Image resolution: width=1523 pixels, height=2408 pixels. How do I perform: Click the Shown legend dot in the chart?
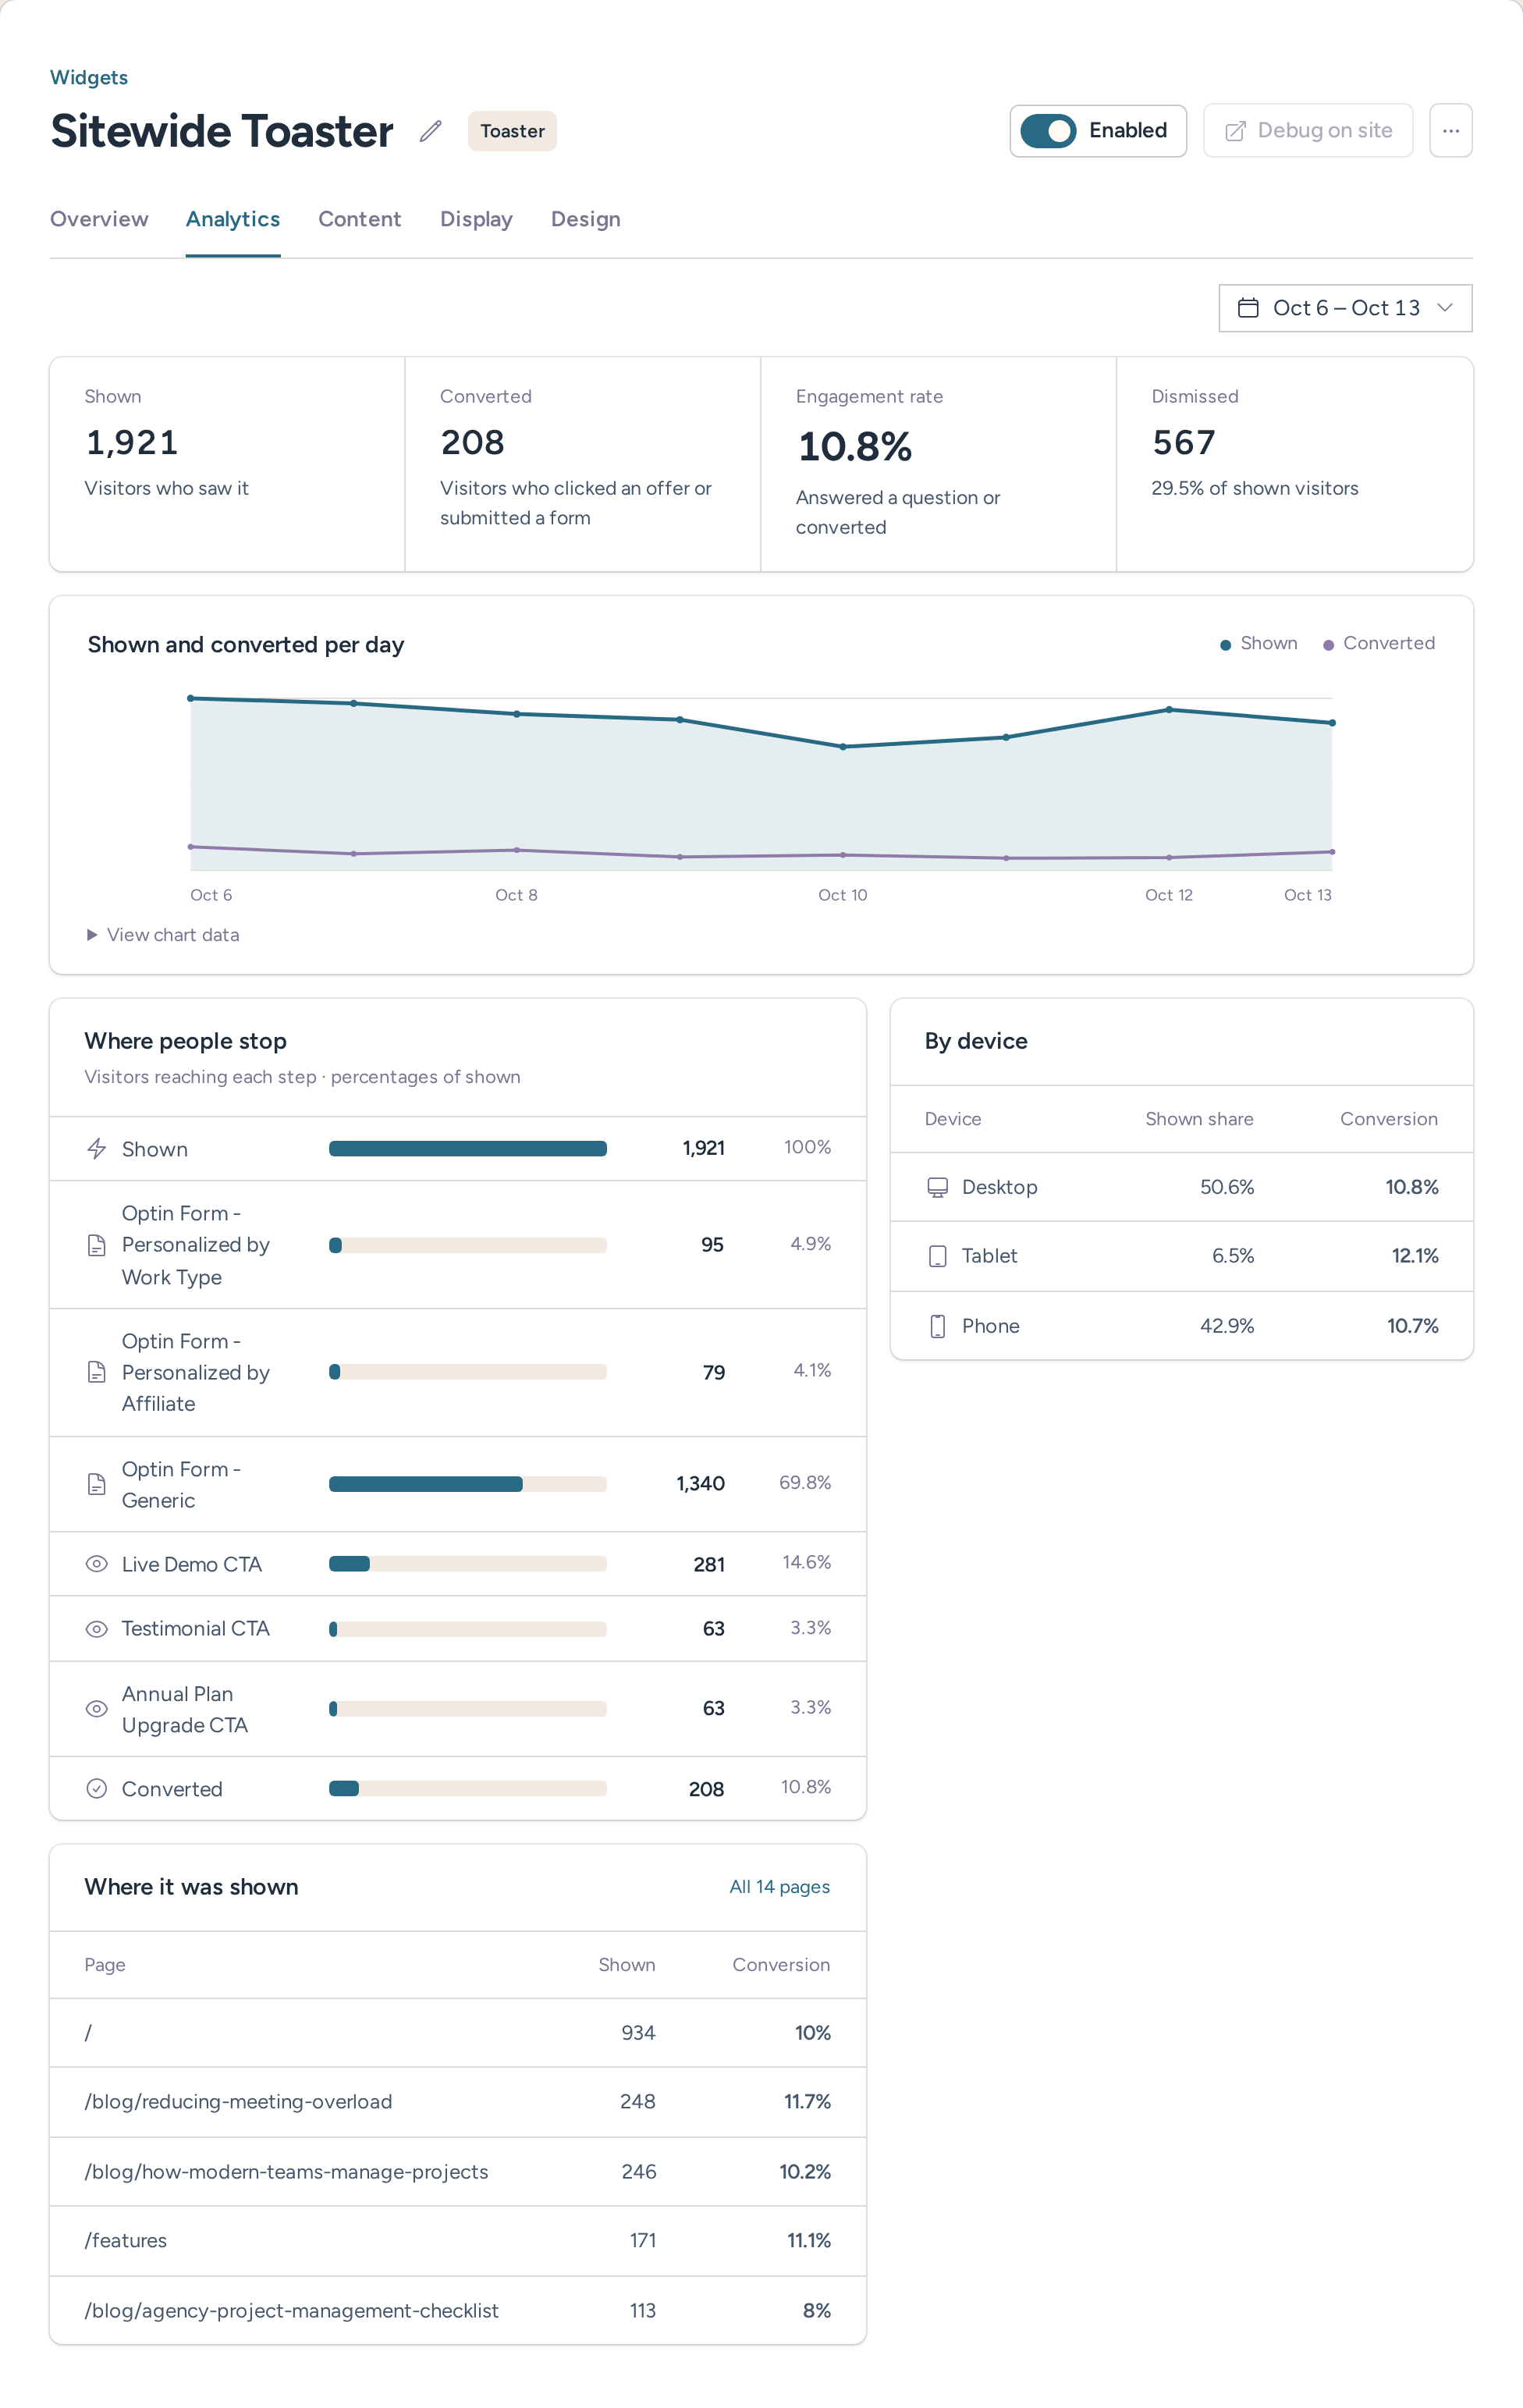(1225, 645)
